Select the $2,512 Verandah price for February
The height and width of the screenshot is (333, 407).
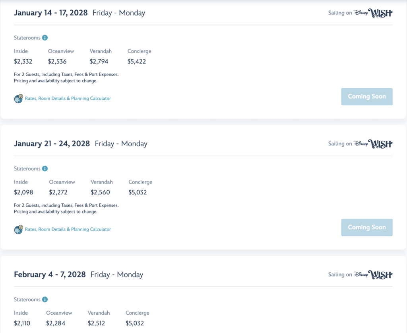coord(96,323)
